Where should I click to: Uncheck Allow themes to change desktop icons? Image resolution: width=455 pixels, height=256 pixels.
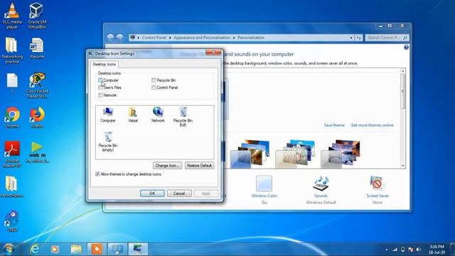coord(97,174)
